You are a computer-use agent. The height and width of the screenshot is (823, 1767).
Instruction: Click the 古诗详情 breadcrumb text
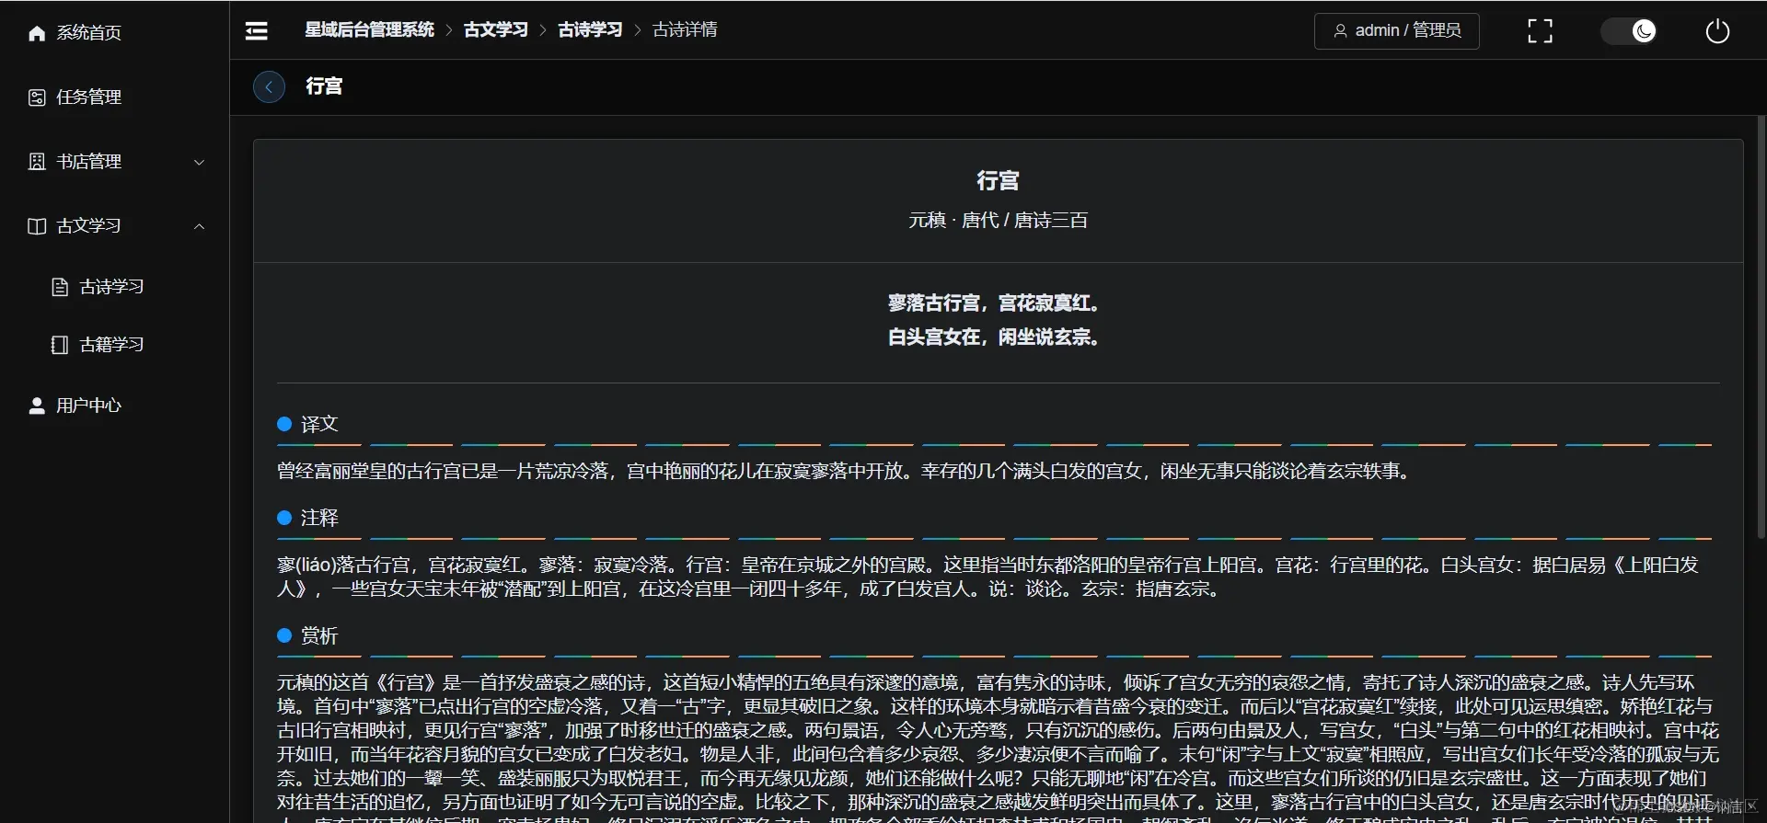coord(685,30)
